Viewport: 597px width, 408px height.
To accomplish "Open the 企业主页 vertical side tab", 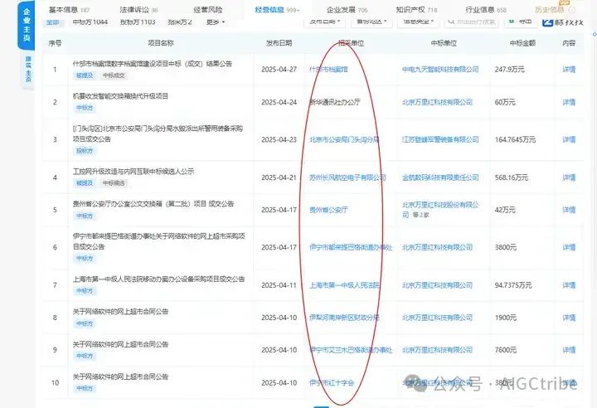I will [x=27, y=25].
